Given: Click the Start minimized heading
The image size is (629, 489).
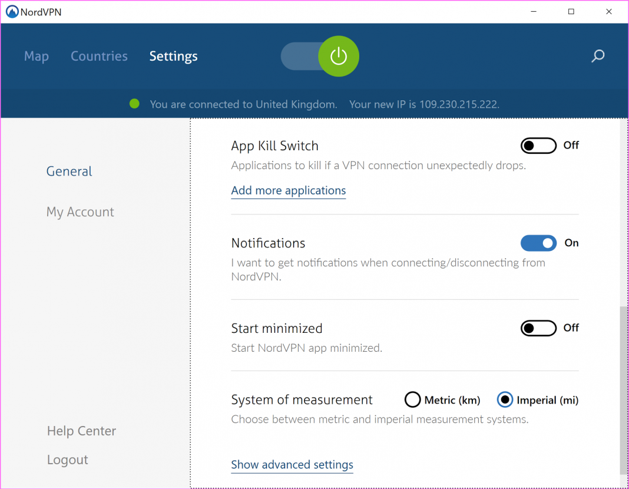Looking at the screenshot, I should click(x=277, y=329).
